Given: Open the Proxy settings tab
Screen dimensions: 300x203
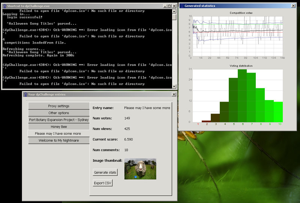Looking at the screenshot, I should (x=59, y=106).
